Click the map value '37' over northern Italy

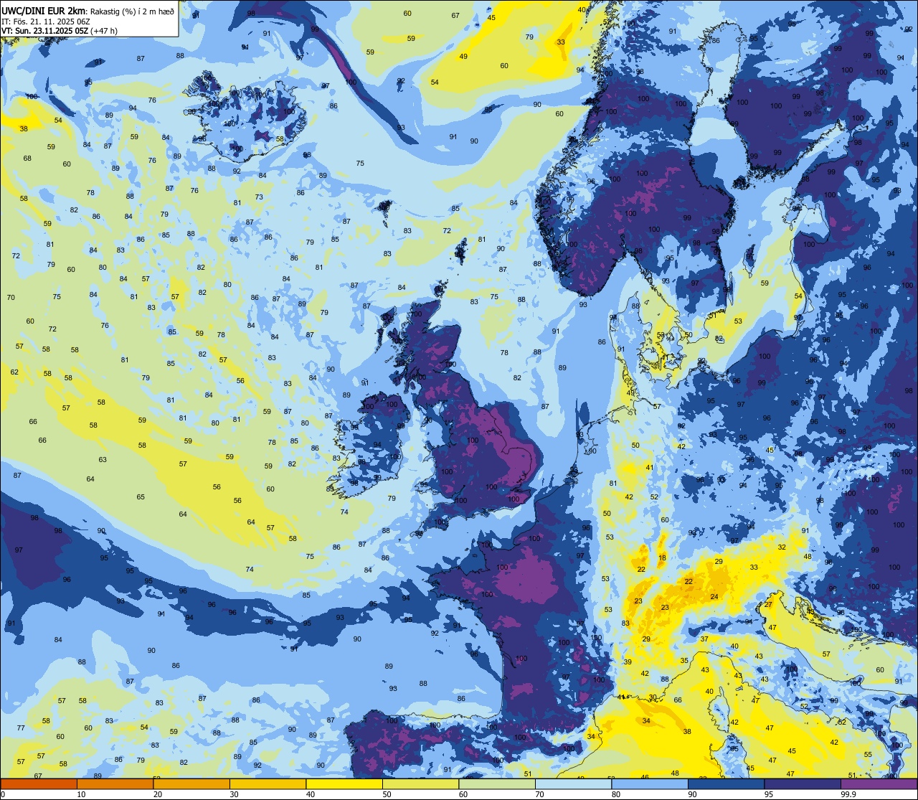(704, 639)
